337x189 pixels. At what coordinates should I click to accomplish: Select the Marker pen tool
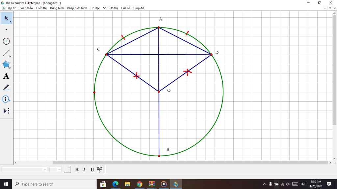point(6,87)
